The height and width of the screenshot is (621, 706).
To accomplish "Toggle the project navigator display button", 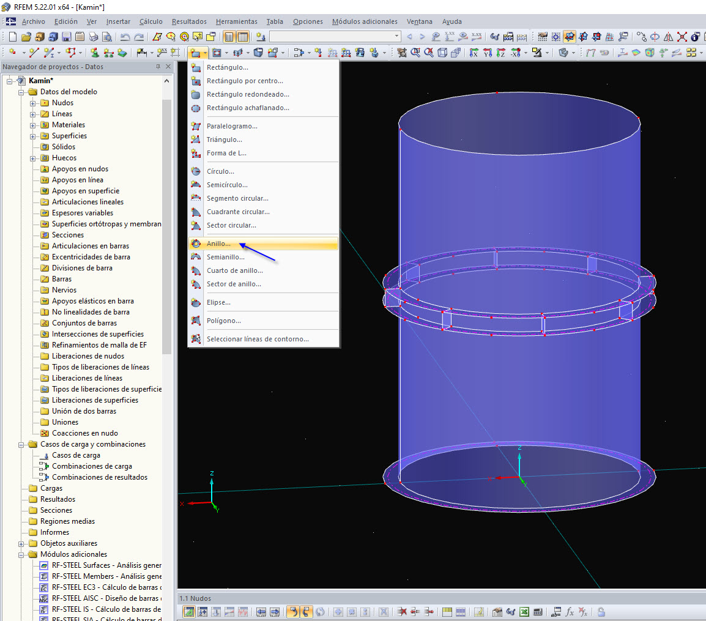I will pos(229,37).
